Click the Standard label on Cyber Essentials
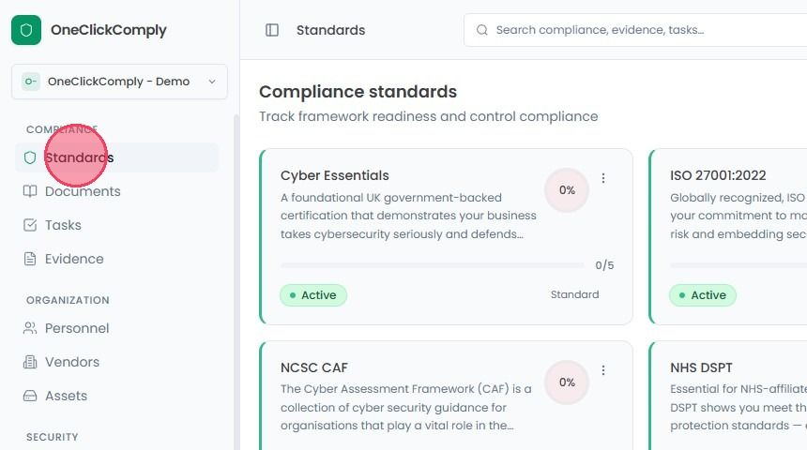Viewport: 807px width, 450px height. (574, 294)
